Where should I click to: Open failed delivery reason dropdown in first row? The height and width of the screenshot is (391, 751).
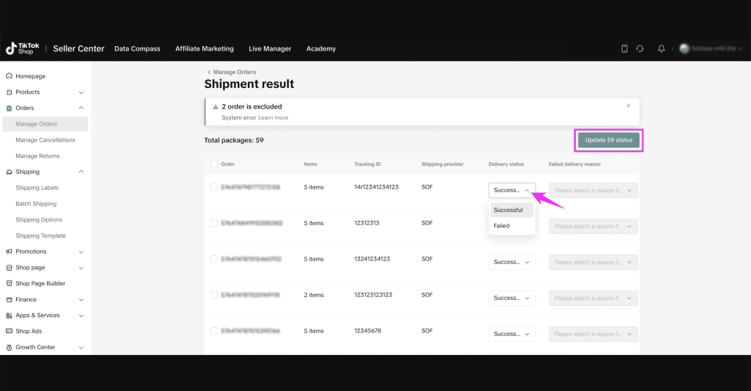pyautogui.click(x=593, y=190)
